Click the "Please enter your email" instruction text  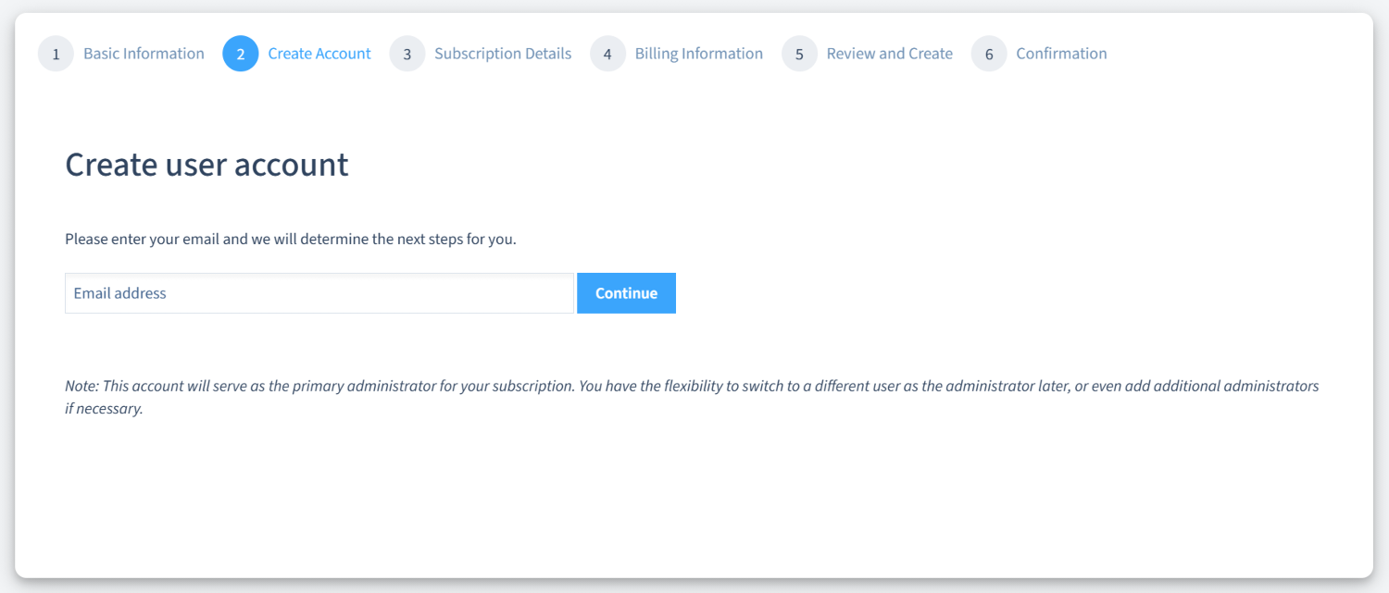[x=290, y=239]
